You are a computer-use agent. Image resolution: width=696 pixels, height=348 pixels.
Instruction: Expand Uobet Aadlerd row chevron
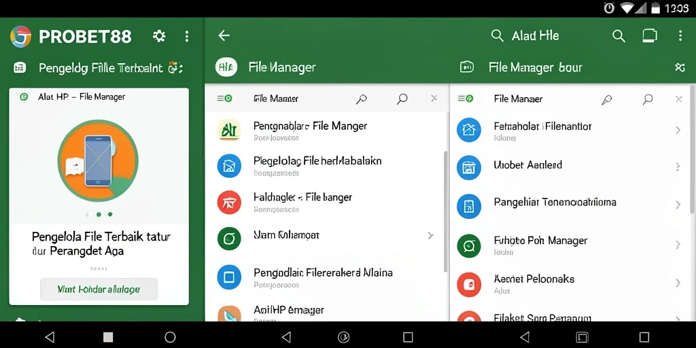[x=678, y=167]
